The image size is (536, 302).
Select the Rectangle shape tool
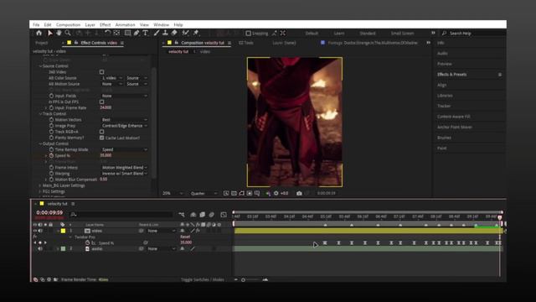pos(127,33)
